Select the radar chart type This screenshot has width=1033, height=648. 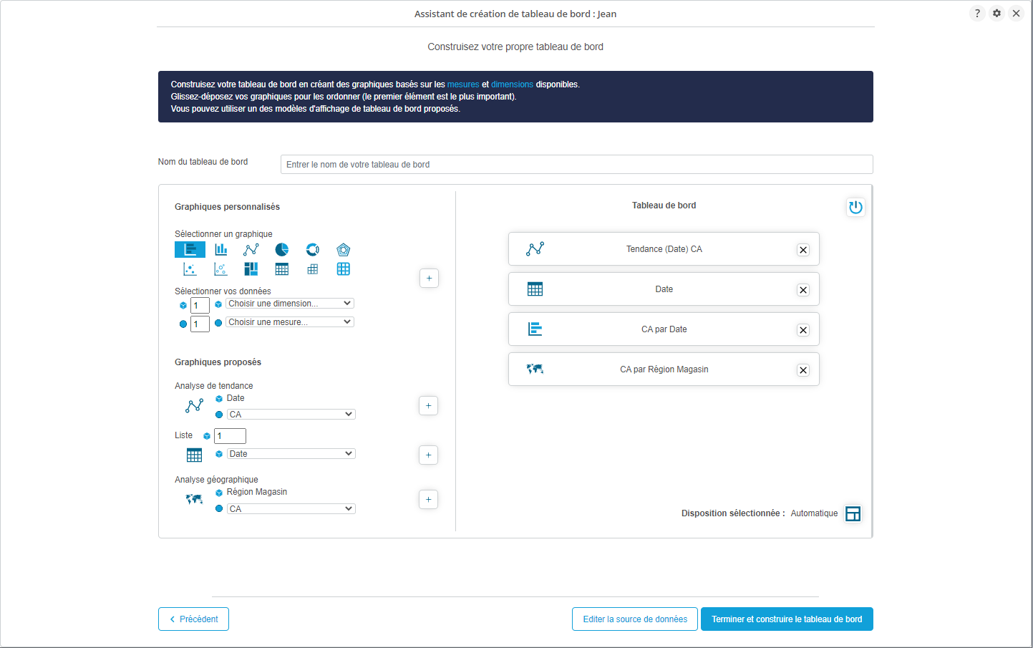click(x=344, y=249)
